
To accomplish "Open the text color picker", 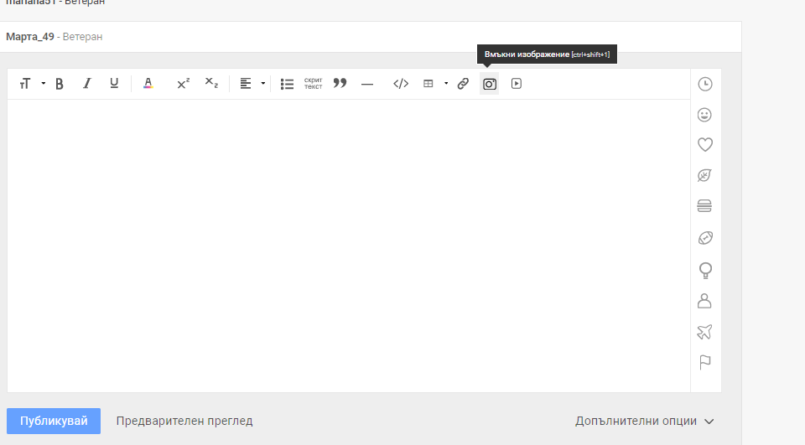I will tap(148, 84).
